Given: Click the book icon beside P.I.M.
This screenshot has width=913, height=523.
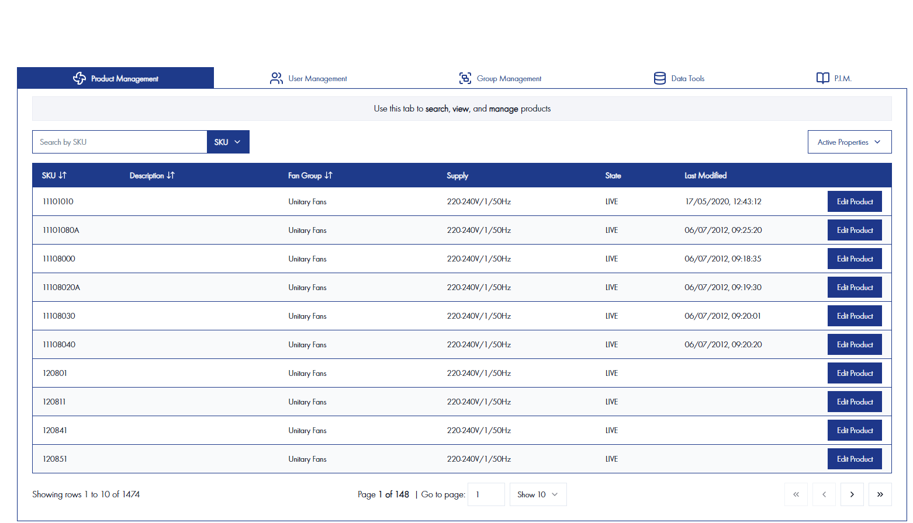Looking at the screenshot, I should [823, 78].
